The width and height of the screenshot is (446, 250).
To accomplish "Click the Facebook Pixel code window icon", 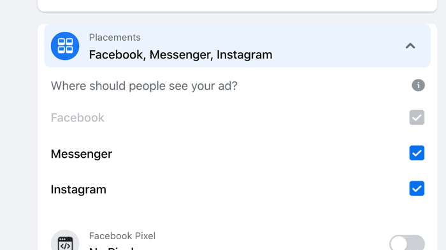I will click(65, 242).
